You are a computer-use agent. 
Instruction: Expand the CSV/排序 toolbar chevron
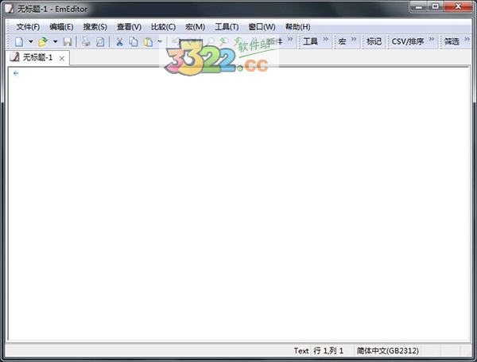tap(432, 39)
